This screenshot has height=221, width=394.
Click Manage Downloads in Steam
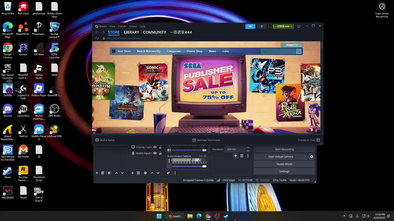(x=206, y=140)
